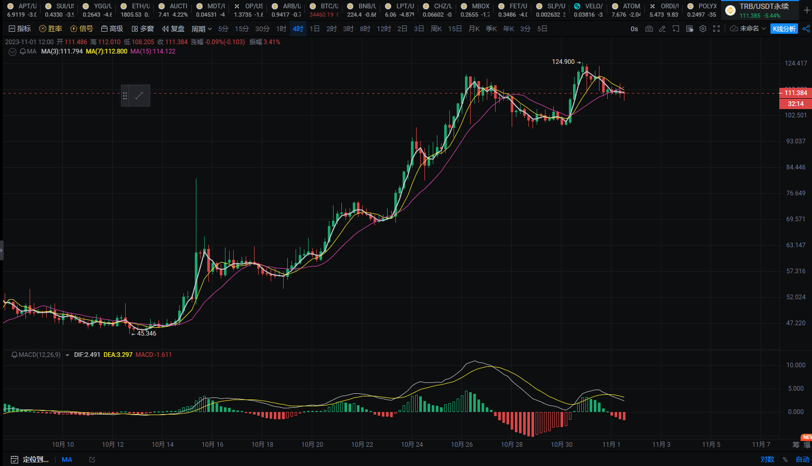This screenshot has width=812, height=466.
Task: Select the 15分 timeframe
Action: click(x=242, y=29)
